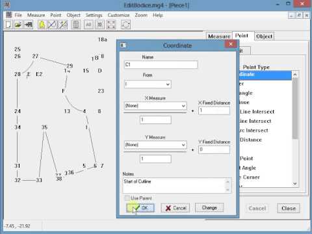Image resolution: width=312 pixels, height=234 pixels.
Task: Click point label 18a on the pattern
Action: 103,39
